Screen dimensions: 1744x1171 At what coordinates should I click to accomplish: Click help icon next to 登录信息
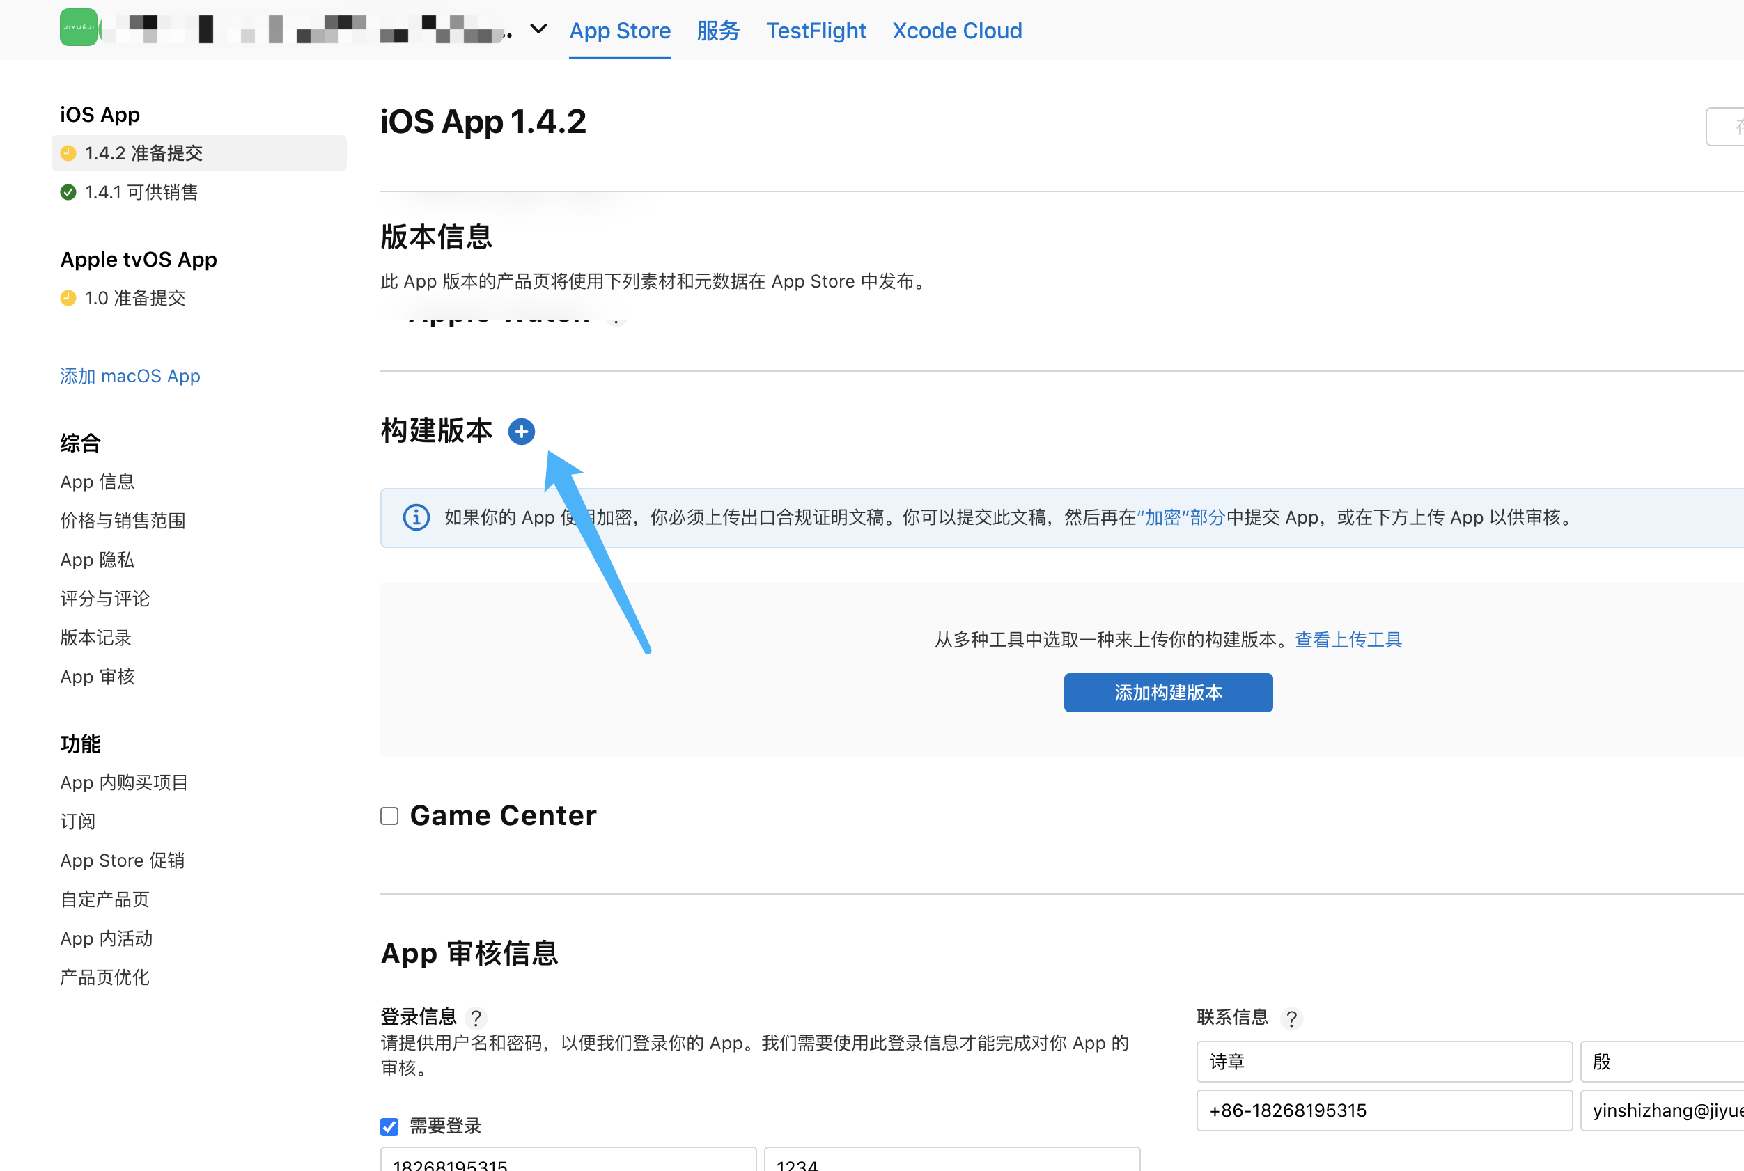(476, 1017)
